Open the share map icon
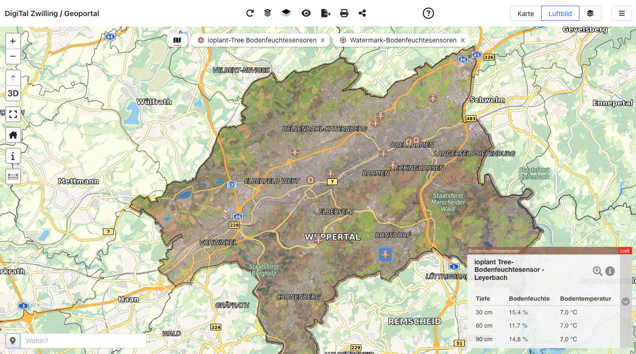636x354 pixels. (362, 13)
